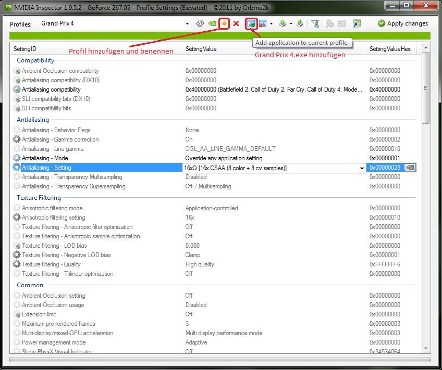Click the Application-controlled value
Screen dimensions: 442x370
click(212, 208)
